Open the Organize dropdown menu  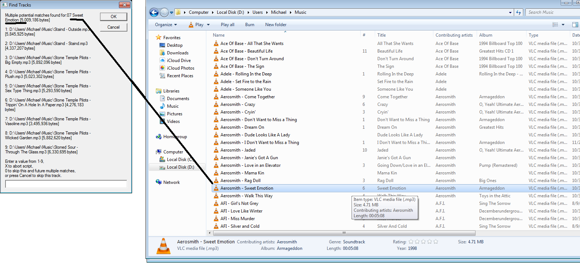pos(166,25)
